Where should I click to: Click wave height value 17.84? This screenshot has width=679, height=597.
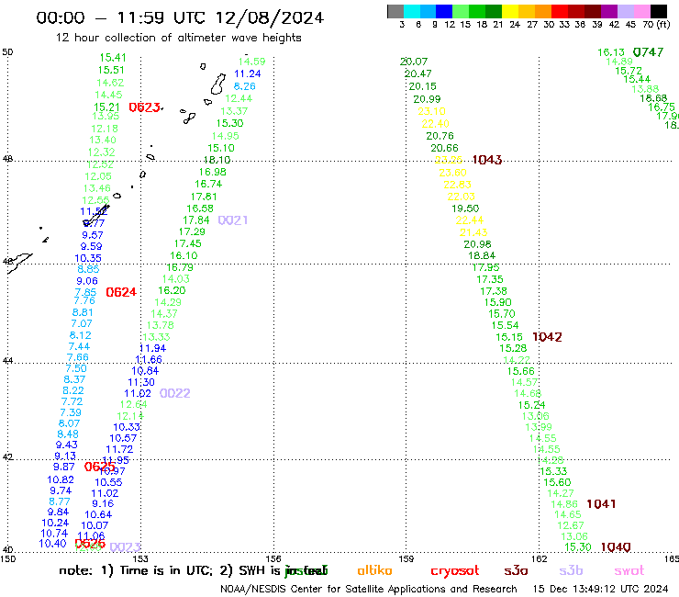tap(196, 220)
